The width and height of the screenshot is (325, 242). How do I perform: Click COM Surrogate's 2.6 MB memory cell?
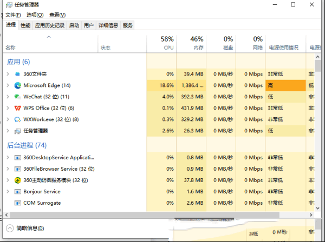[191, 203]
